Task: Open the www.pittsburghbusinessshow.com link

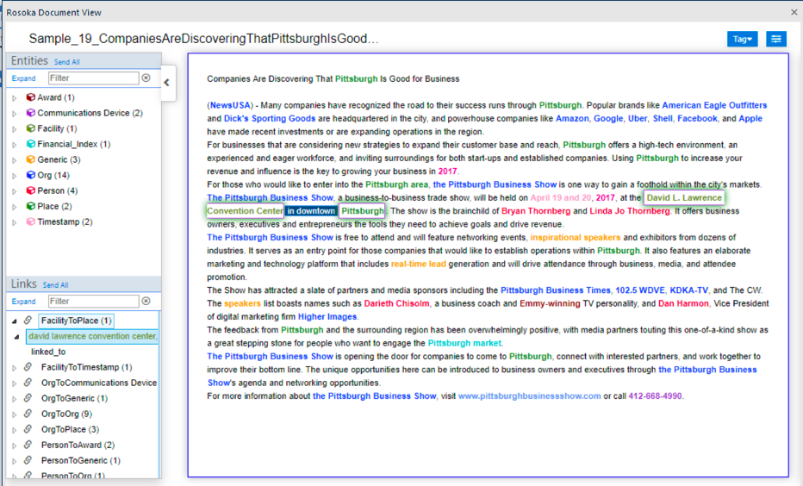Action: [x=530, y=396]
